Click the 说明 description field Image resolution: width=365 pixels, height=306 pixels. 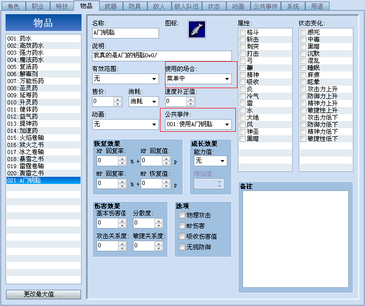tap(162, 56)
